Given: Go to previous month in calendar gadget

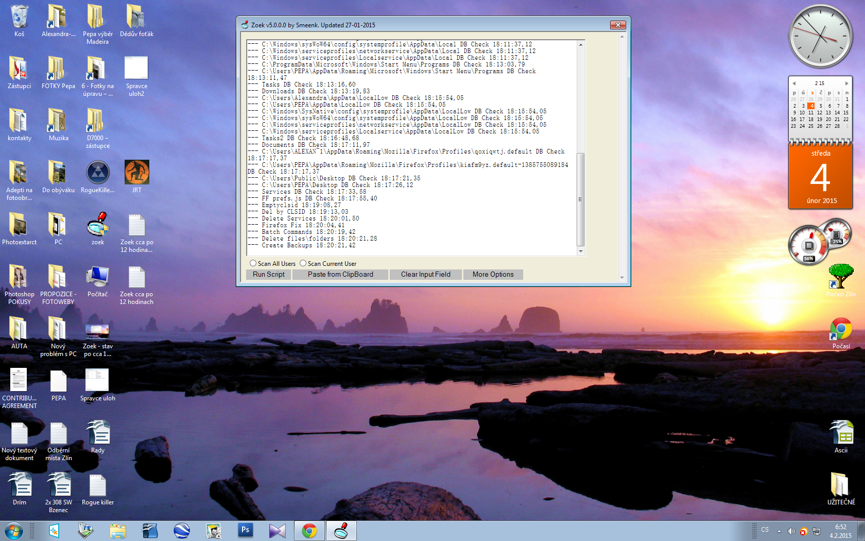Looking at the screenshot, I should pos(794,83).
